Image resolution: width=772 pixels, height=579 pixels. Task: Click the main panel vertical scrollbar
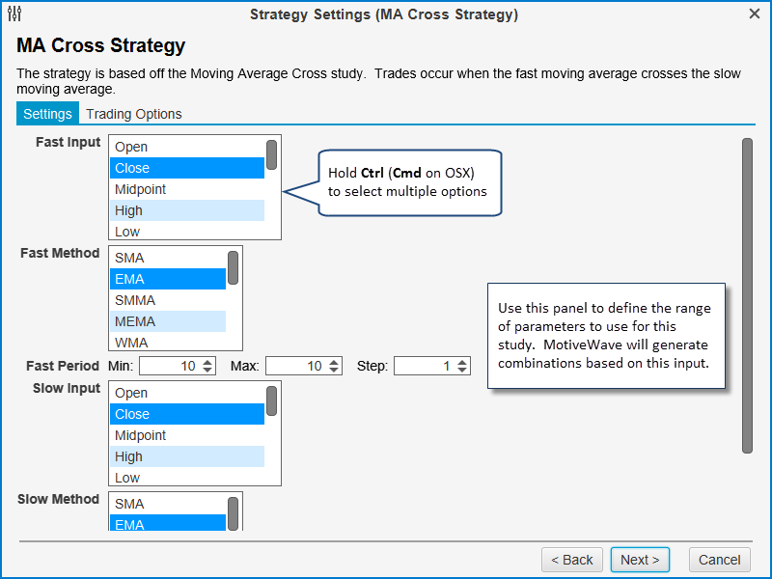746,294
